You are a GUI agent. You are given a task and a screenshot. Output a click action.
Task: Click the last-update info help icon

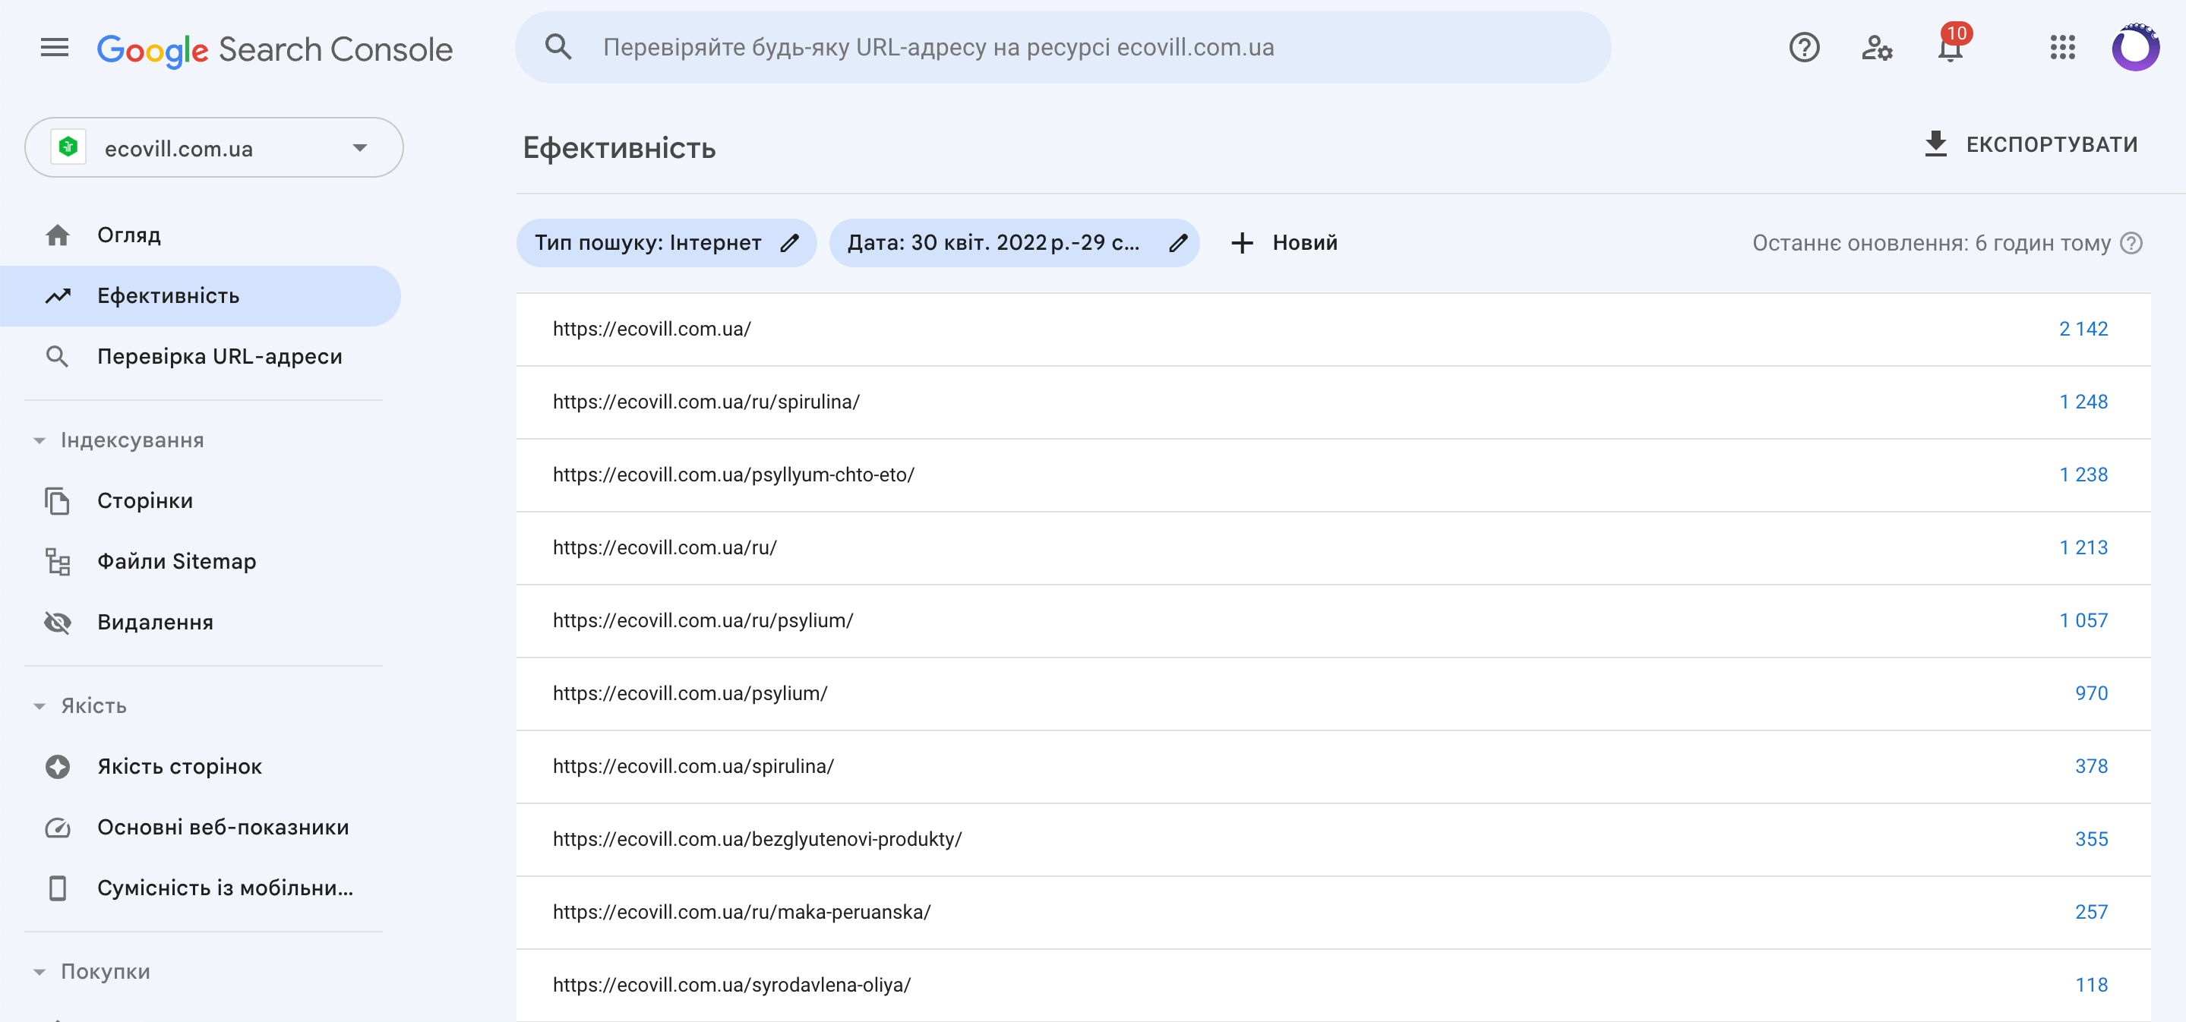tap(2131, 244)
